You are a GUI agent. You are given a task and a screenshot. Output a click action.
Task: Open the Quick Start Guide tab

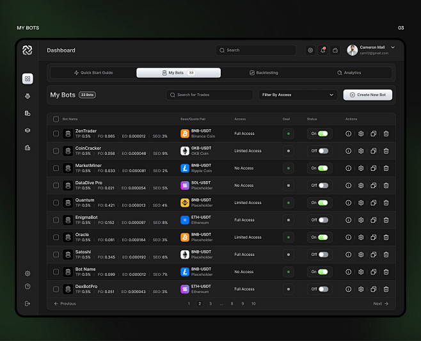pyautogui.click(x=93, y=73)
